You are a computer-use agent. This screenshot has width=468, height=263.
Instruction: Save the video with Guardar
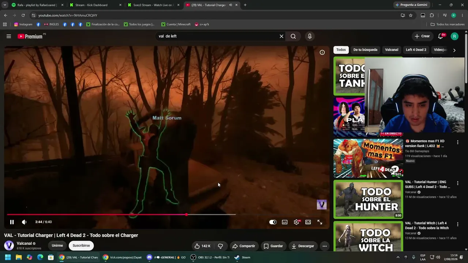pyautogui.click(x=273, y=246)
